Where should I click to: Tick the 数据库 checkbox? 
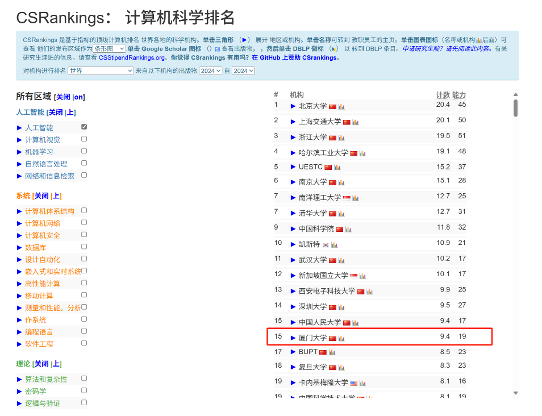pos(84,247)
